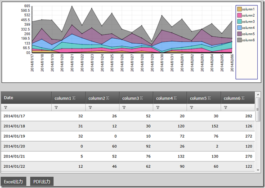Sort by the column2 header
Image resolution: width=265 pixels, height=188 pixels.
[x=103, y=98]
